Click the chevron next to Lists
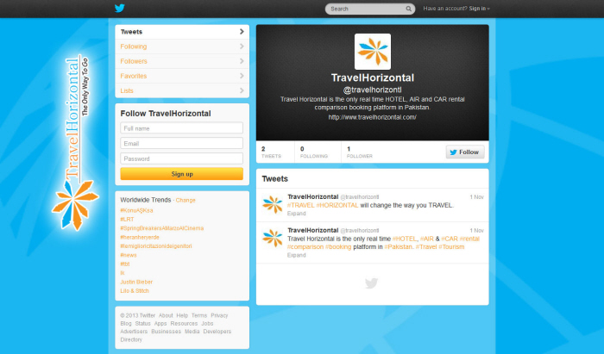604x354 pixels. pos(242,90)
